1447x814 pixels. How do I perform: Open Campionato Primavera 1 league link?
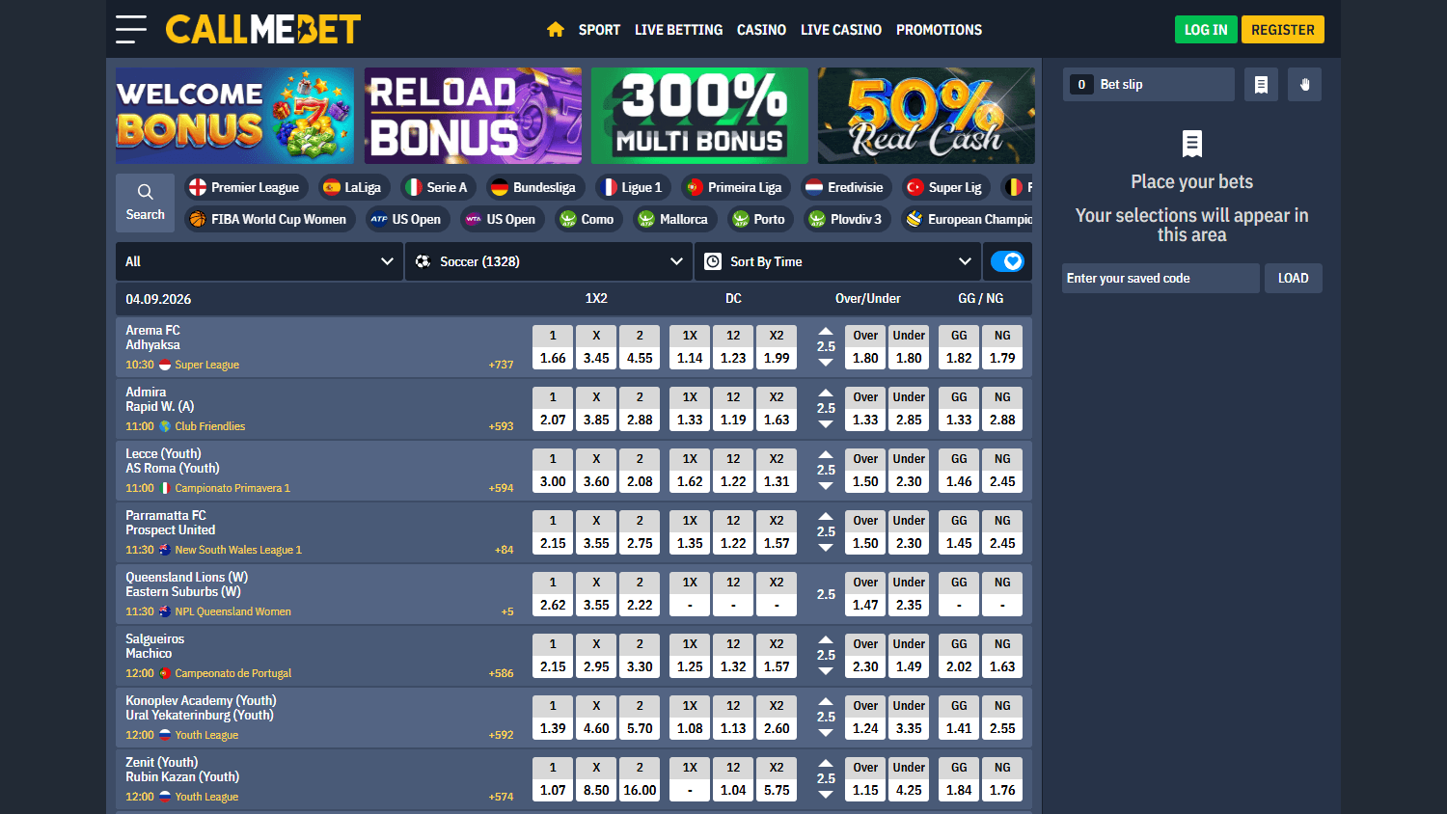pyautogui.click(x=232, y=488)
